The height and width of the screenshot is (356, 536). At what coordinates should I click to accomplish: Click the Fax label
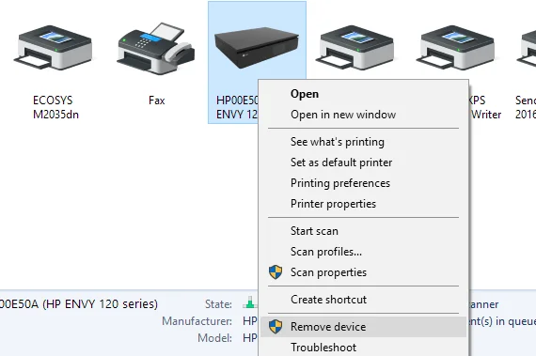pyautogui.click(x=156, y=101)
